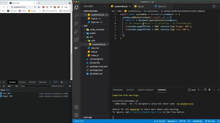The height and width of the screenshot is (123, 220).
Task: Click Go Live in status bar
Action: tap(210, 121)
